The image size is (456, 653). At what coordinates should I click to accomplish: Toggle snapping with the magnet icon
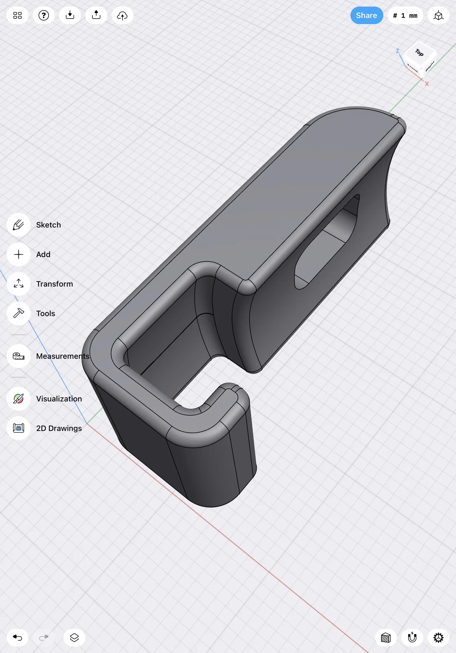pos(412,638)
